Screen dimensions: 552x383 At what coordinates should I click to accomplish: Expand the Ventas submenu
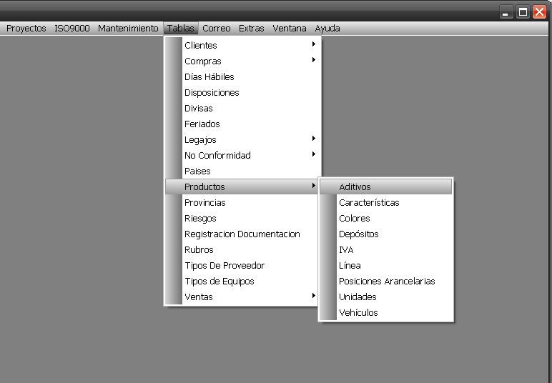pyautogui.click(x=199, y=297)
